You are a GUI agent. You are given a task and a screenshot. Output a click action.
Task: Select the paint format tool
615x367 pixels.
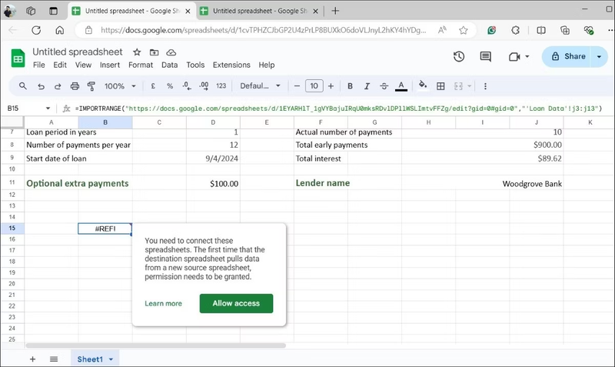[x=91, y=86]
